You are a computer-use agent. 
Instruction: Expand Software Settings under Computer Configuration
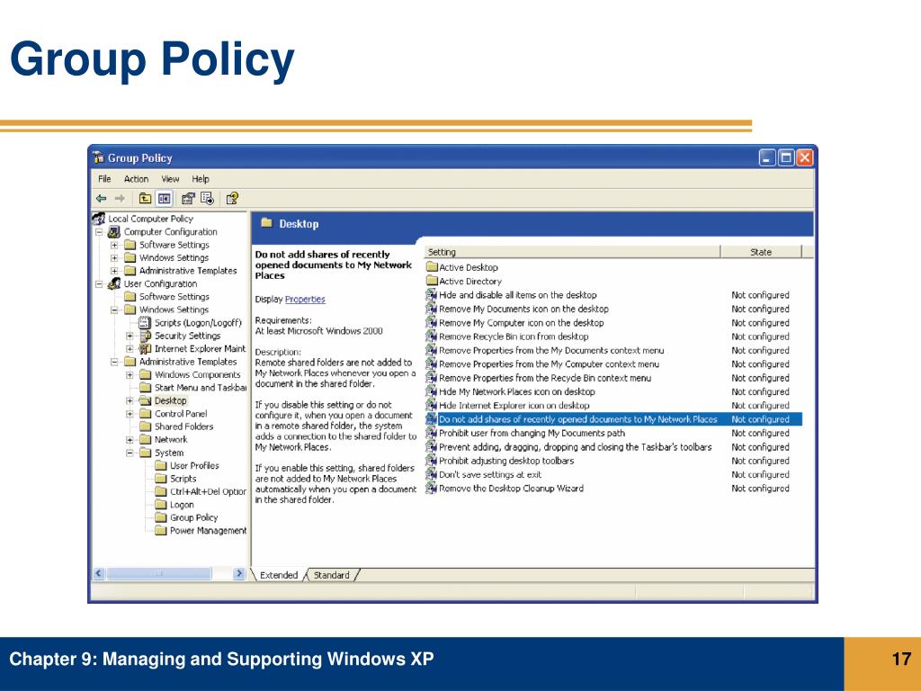click(114, 245)
